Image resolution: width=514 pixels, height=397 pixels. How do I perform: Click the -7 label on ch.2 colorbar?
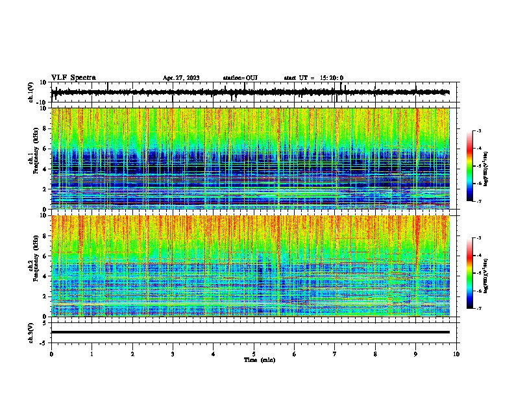coord(479,308)
